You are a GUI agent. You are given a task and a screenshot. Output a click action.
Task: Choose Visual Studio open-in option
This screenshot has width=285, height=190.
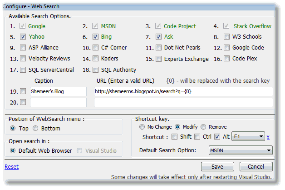coord(79,150)
